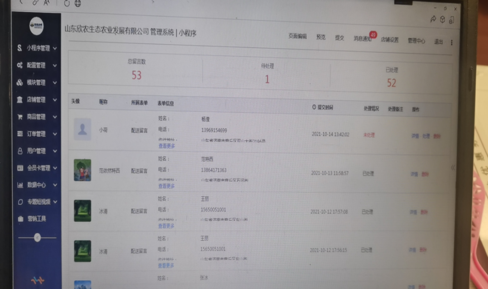This screenshot has height=289, width=488.
Task: Click the 商品管理 shopping cart icon
Action: pyautogui.click(x=20, y=117)
